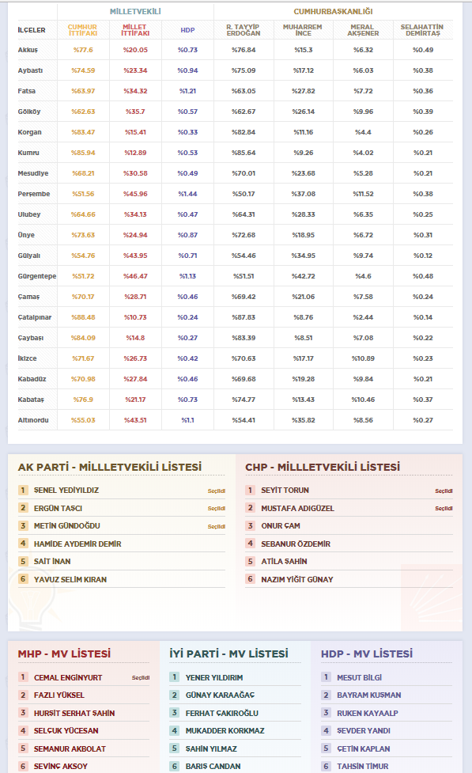Image resolution: width=472 pixels, height=773 pixels.
Task: Select CHP candidate ONUR ÇAM
Action: pyautogui.click(x=281, y=526)
